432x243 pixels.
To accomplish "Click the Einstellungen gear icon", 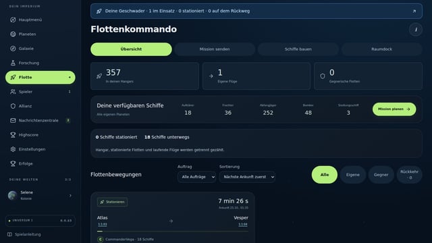I will (x=13, y=149).
